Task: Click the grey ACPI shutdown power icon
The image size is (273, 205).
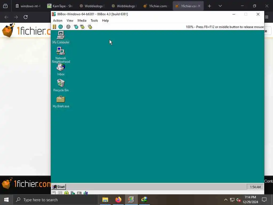Action: click(x=68, y=27)
